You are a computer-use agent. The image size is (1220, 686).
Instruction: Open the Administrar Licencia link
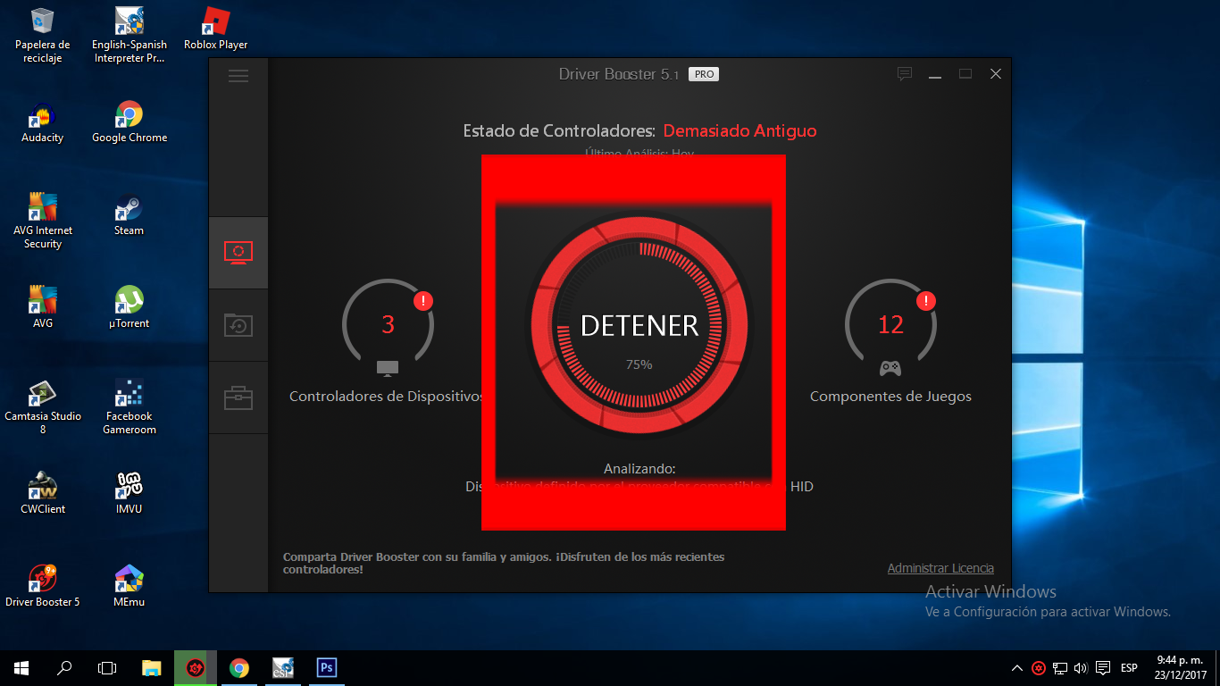tap(940, 568)
